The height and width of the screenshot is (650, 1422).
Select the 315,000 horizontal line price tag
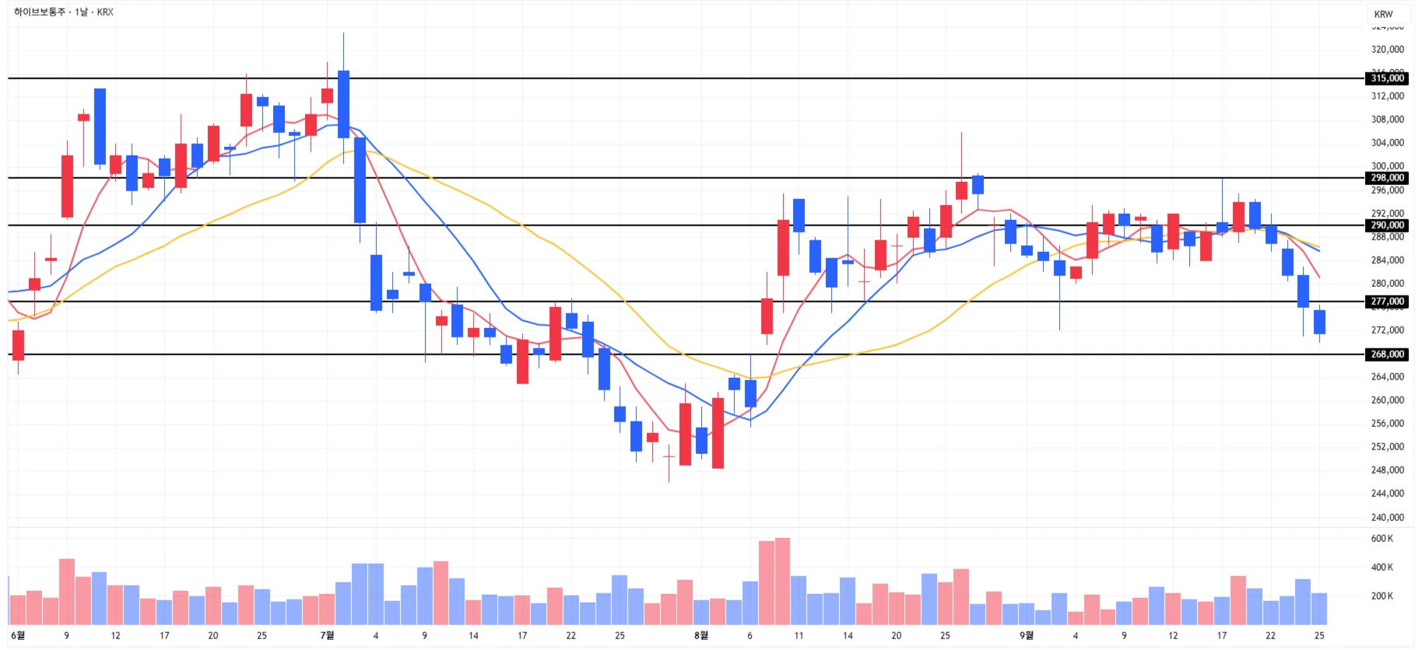(x=1387, y=79)
